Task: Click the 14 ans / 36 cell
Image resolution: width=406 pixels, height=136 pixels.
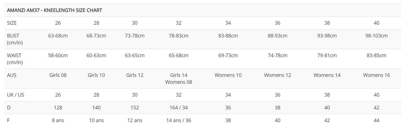Action: [179, 120]
